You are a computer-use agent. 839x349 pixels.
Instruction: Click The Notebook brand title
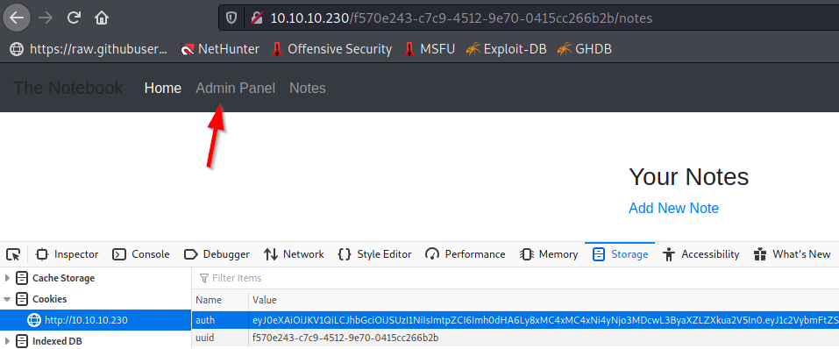(x=68, y=88)
